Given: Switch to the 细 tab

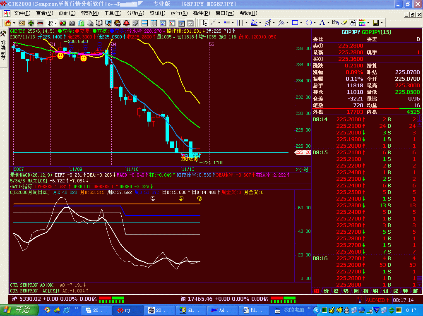Looking at the screenshot, I should [316, 291].
